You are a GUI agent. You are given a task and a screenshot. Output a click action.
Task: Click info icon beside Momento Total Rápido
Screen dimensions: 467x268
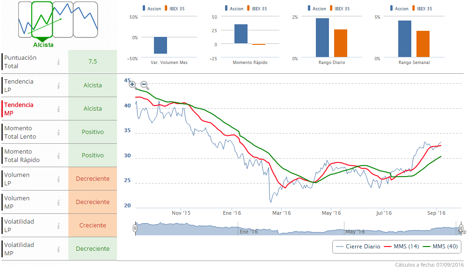click(59, 155)
